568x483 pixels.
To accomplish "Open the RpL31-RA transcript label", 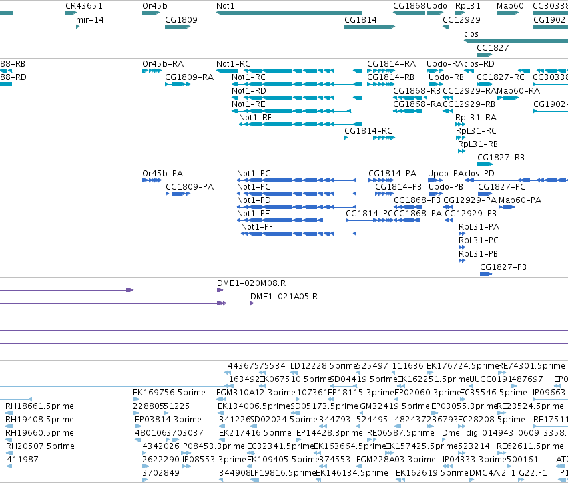I will click(x=476, y=118).
